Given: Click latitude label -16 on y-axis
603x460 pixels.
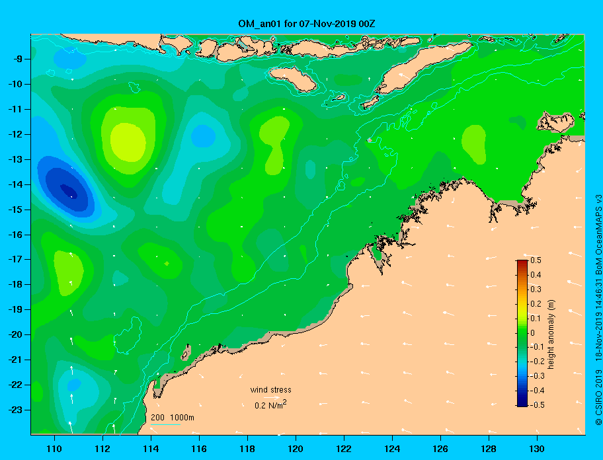Looking at the screenshot, I should 17,235.
